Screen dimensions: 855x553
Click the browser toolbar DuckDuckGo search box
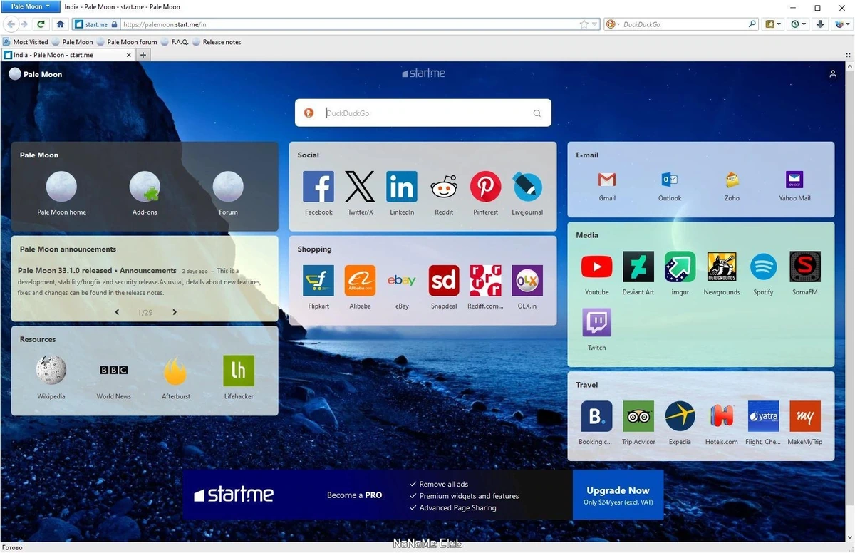680,24
